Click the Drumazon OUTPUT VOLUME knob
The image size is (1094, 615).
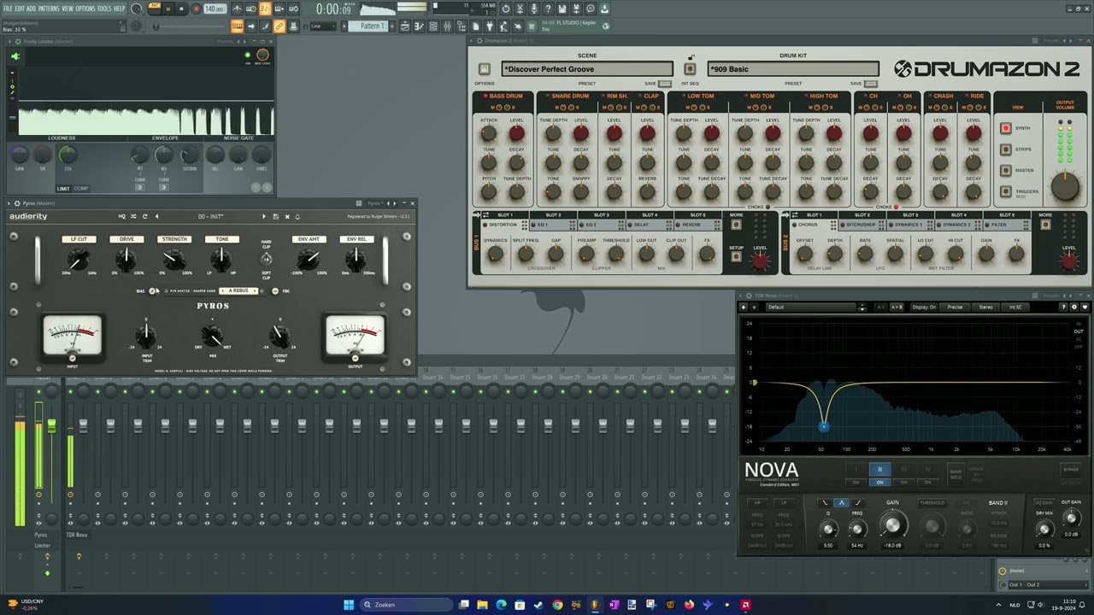[x=1065, y=186]
